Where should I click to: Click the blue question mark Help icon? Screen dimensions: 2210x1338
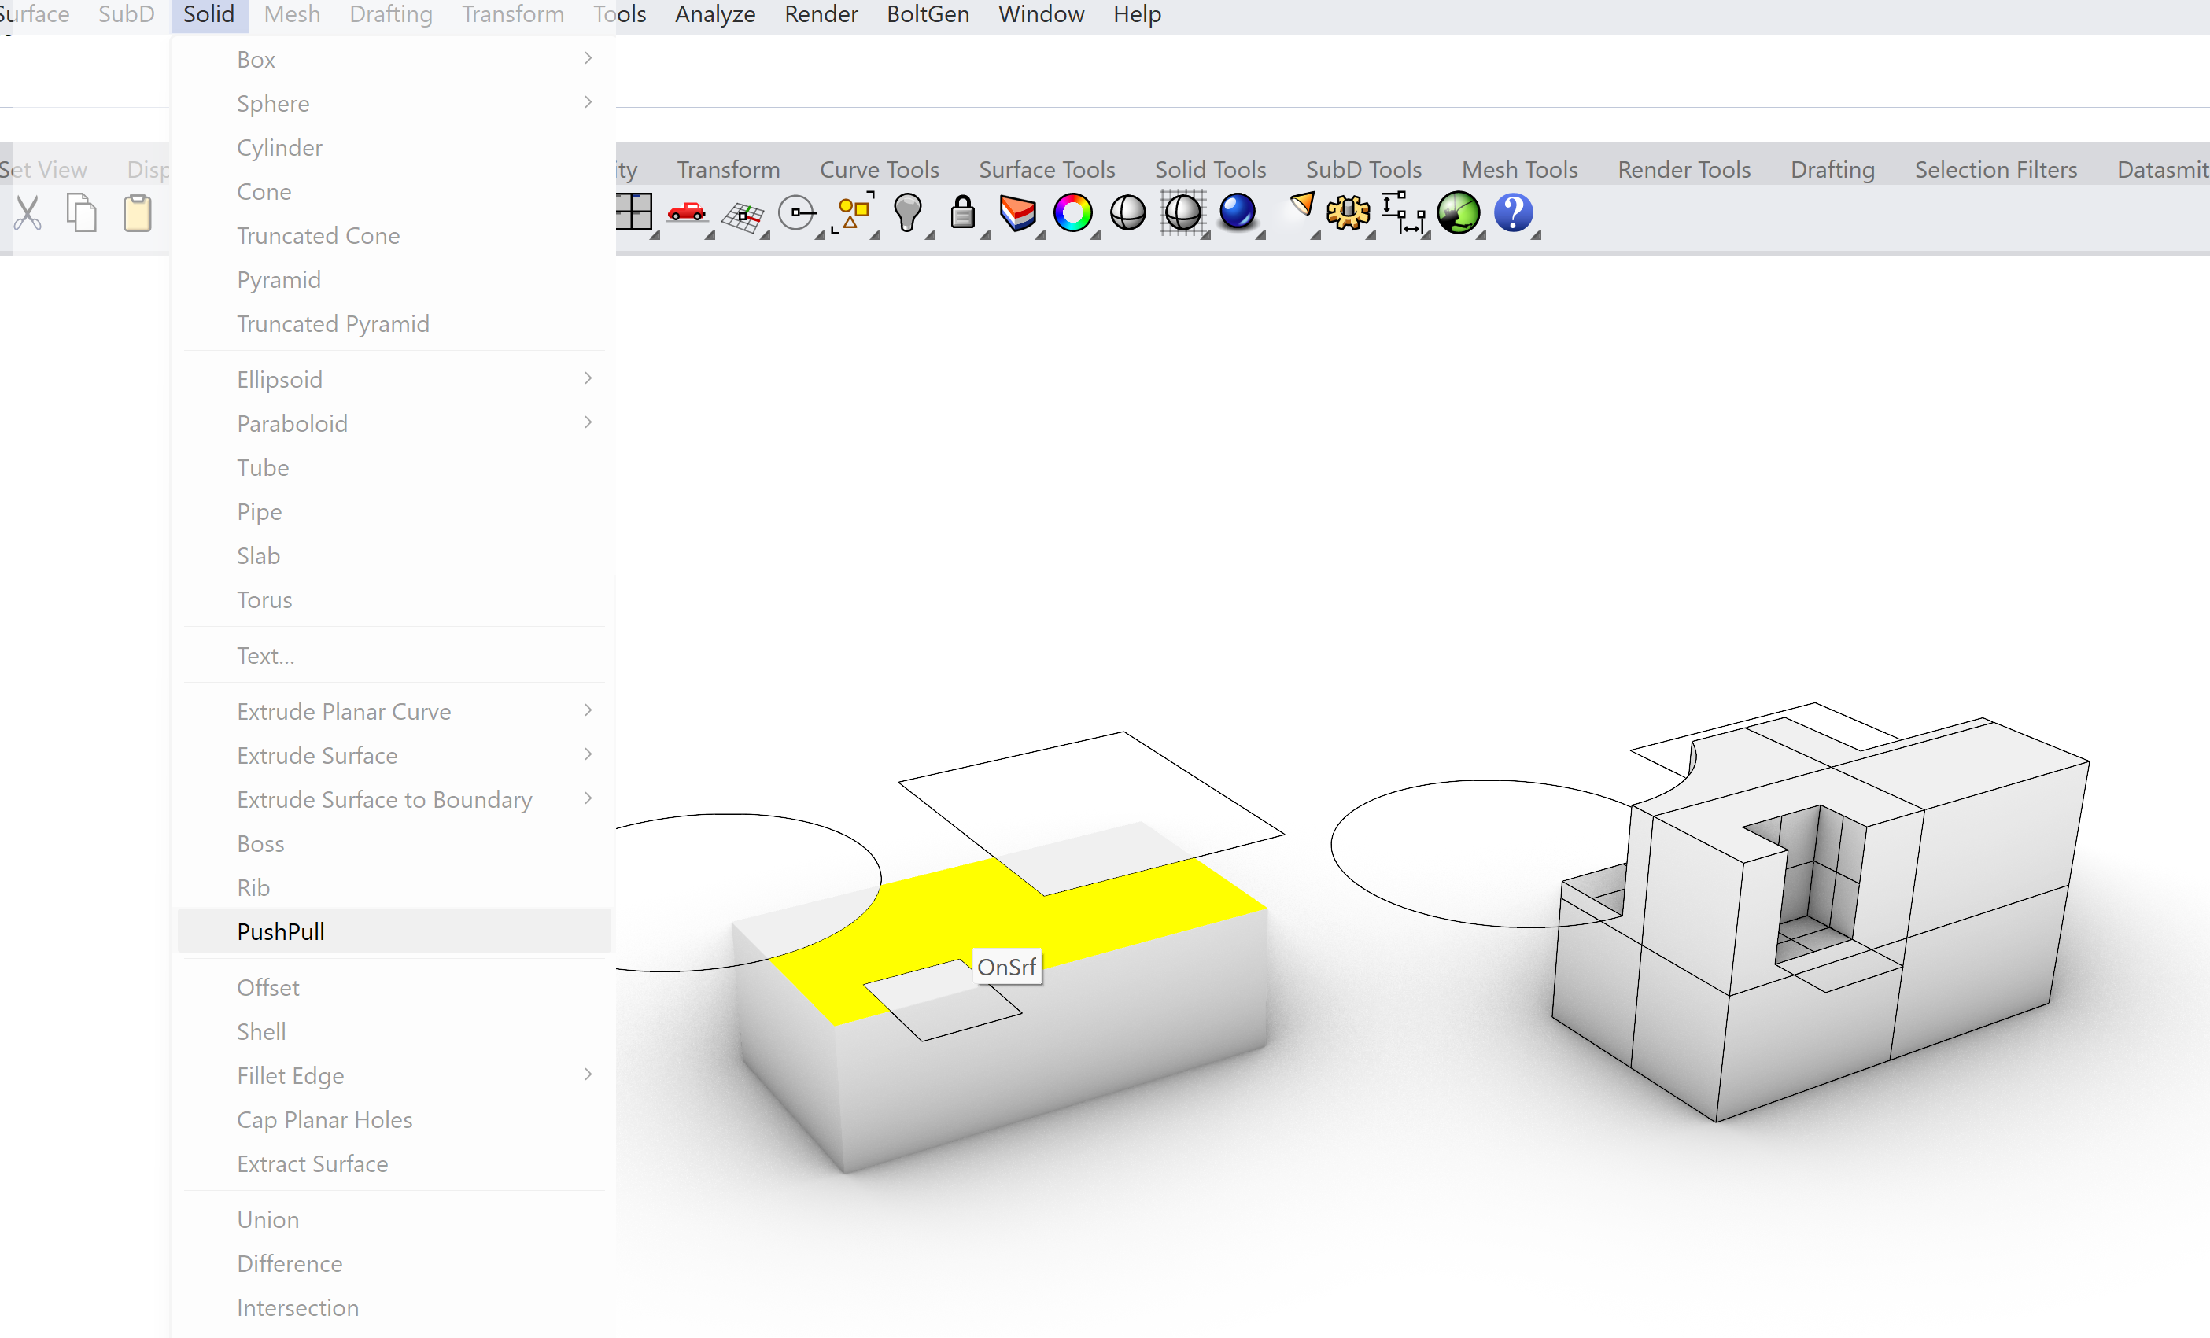pos(1513,213)
